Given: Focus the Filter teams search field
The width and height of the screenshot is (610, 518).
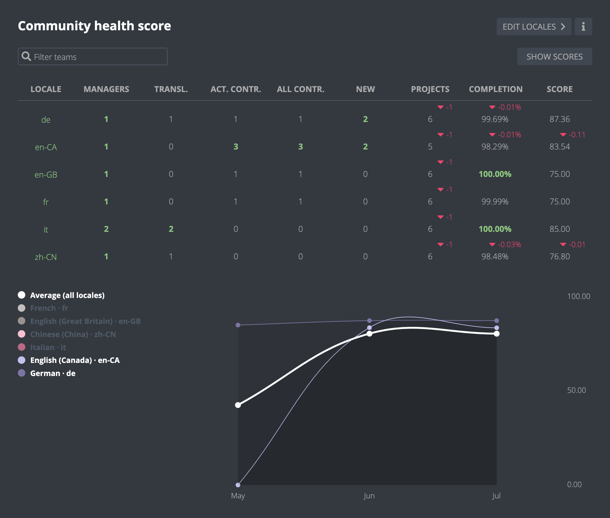Looking at the screenshot, I should 93,56.
